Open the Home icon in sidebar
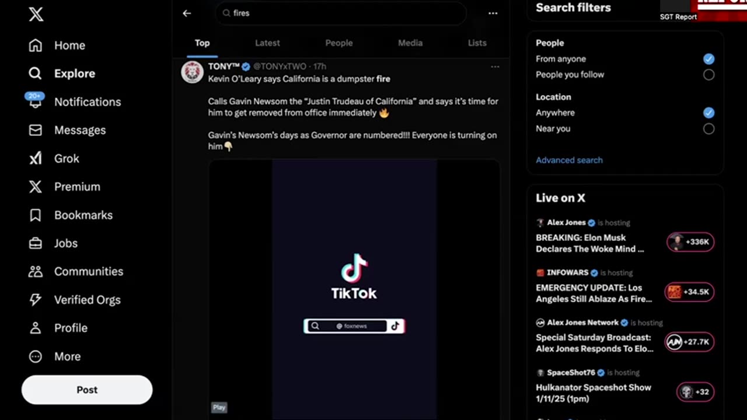Image resolution: width=747 pixels, height=420 pixels. click(36, 45)
